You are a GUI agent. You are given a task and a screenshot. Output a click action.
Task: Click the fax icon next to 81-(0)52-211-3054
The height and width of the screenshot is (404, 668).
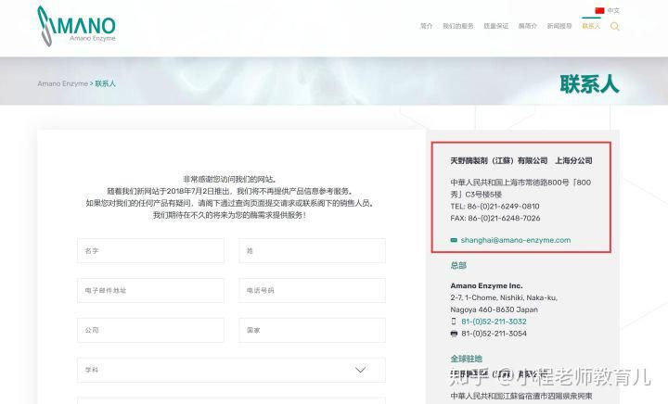pos(454,334)
